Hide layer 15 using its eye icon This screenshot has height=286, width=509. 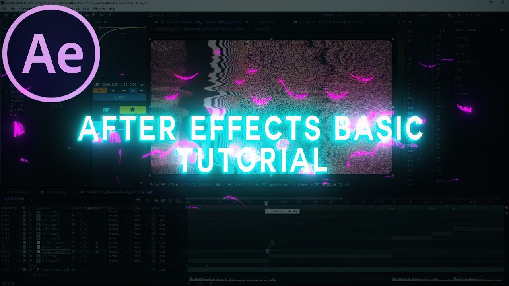pos(4,242)
